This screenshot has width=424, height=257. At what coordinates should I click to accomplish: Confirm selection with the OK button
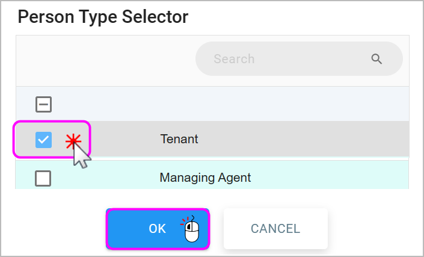158,229
